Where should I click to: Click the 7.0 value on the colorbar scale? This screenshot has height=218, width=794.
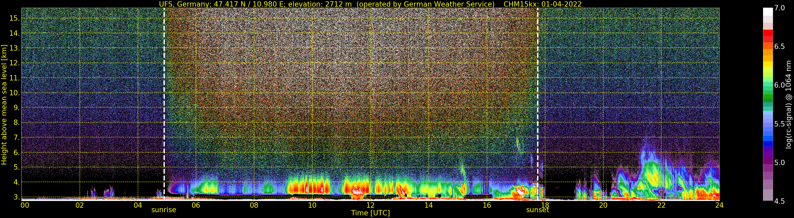click(x=780, y=8)
